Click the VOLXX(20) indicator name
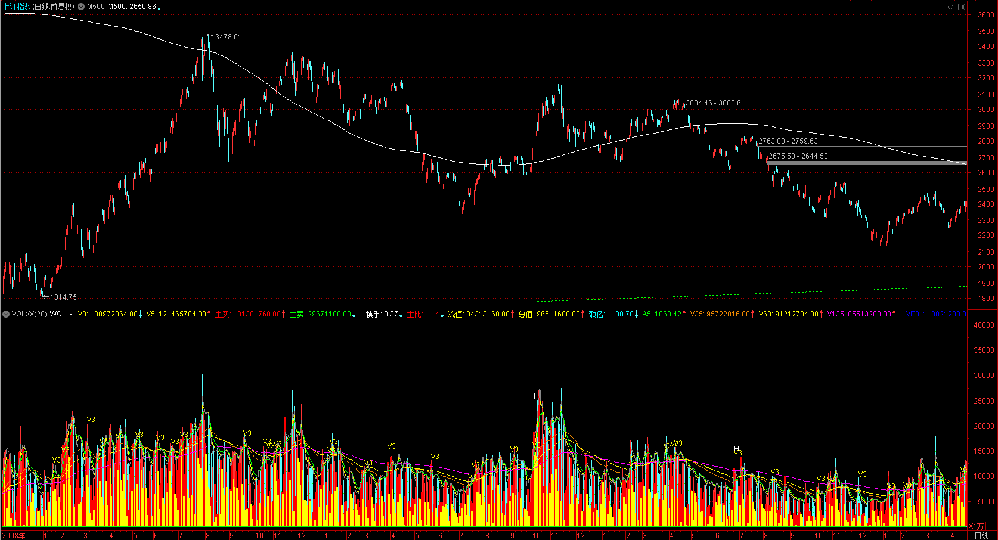Viewport: 998px width, 540px height. (29, 314)
